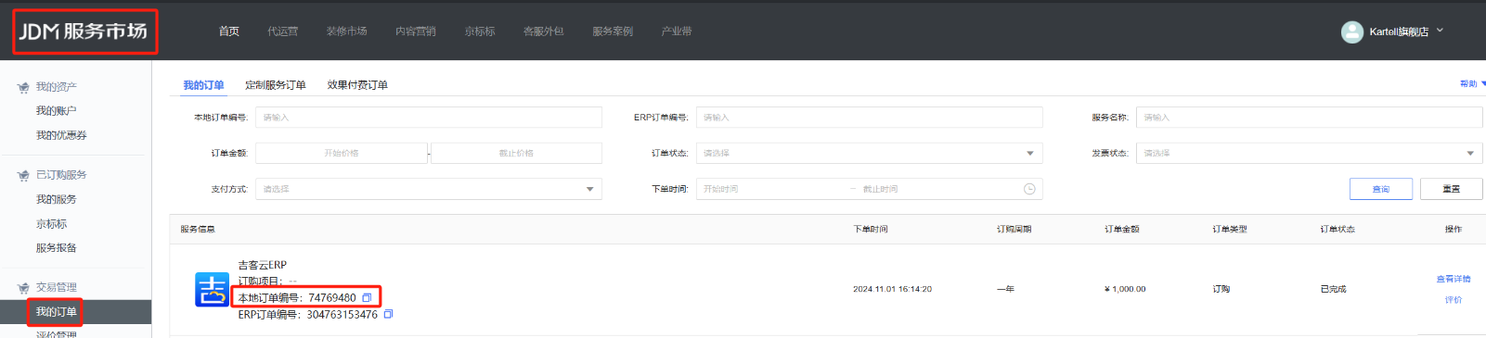Click the 已订购服务 section label
Viewport: 1486px width, 338px height.
click(x=61, y=175)
